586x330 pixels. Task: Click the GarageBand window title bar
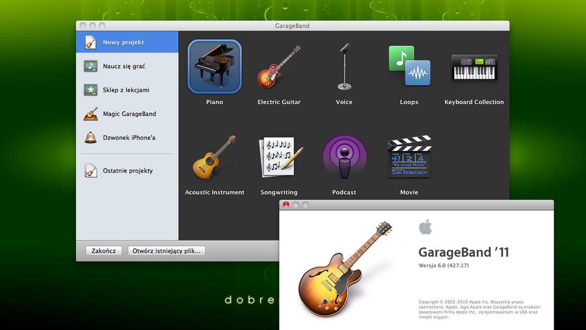coord(293,25)
